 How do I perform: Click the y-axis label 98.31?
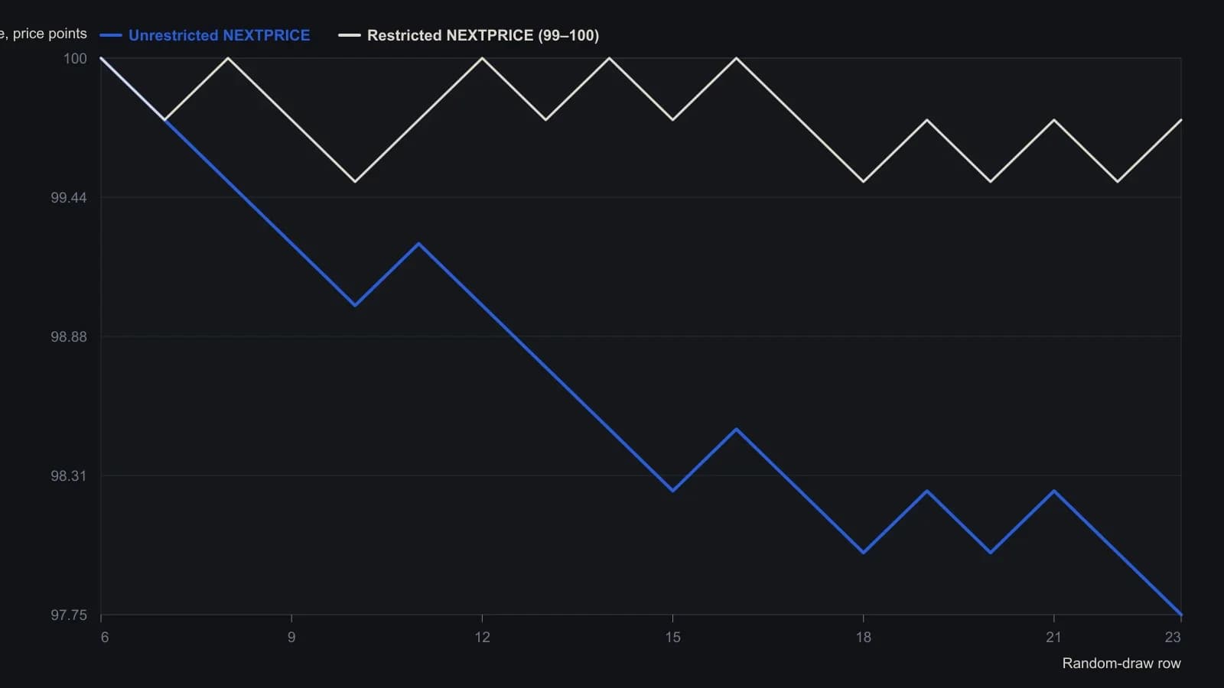[x=69, y=476]
